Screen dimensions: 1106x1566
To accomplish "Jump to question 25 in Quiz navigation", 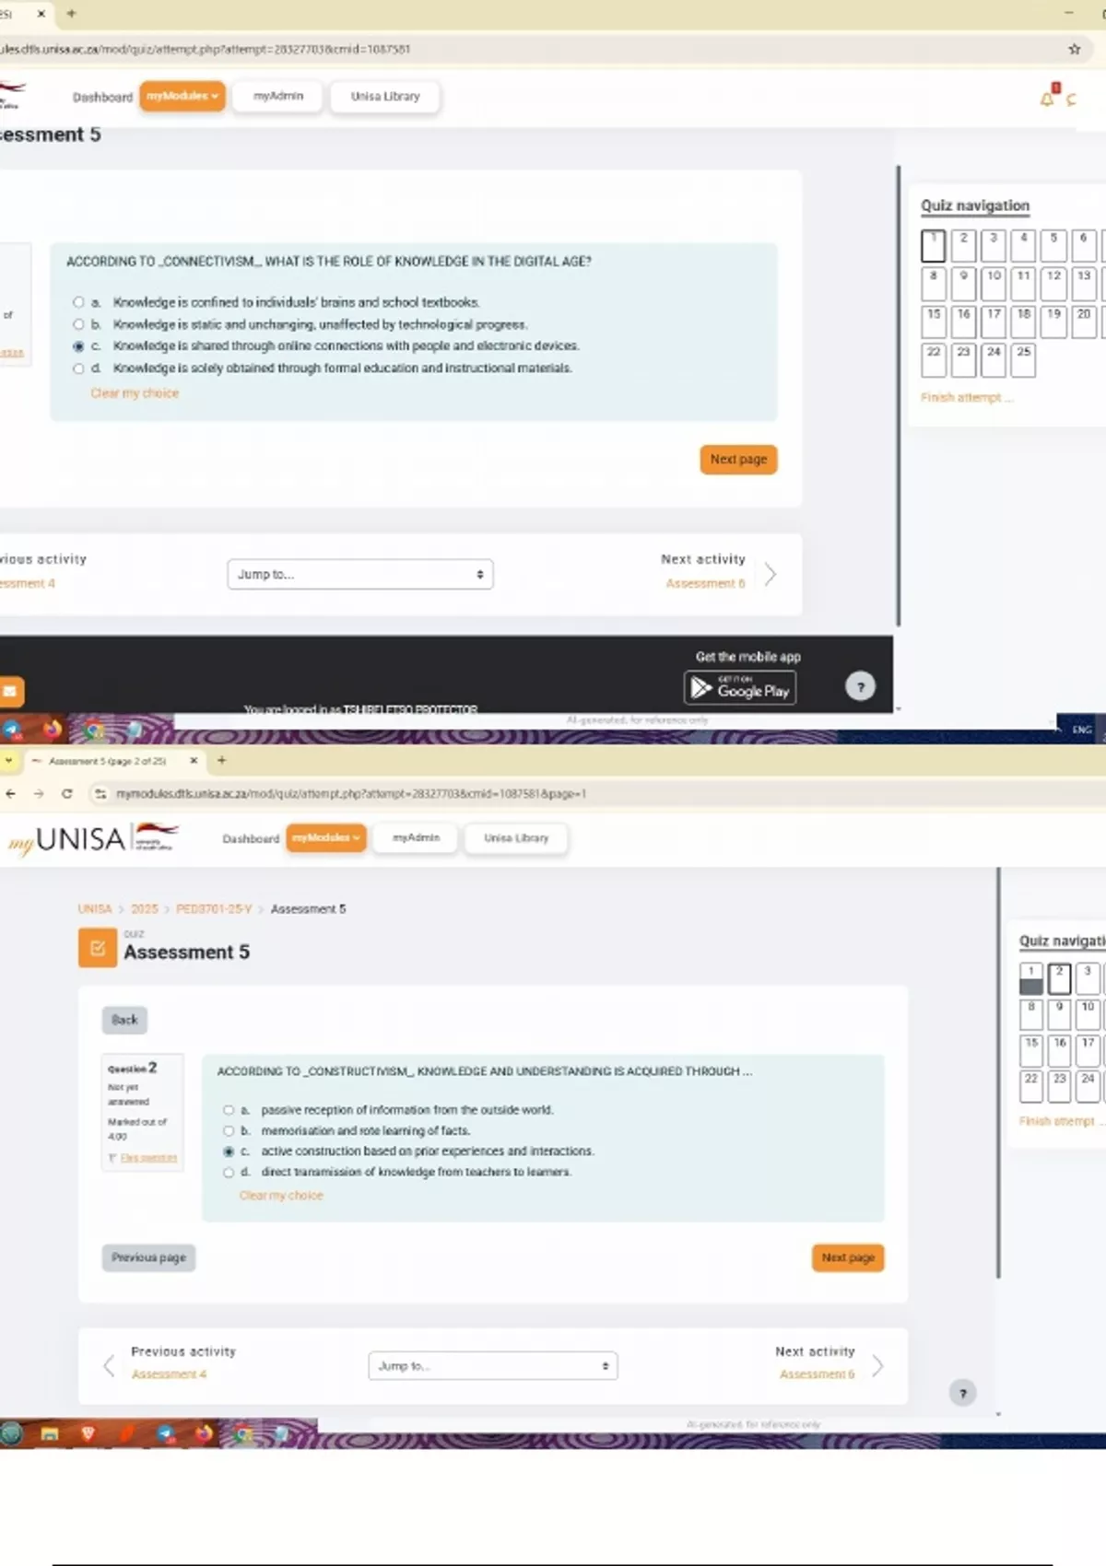I will pos(1023,359).
